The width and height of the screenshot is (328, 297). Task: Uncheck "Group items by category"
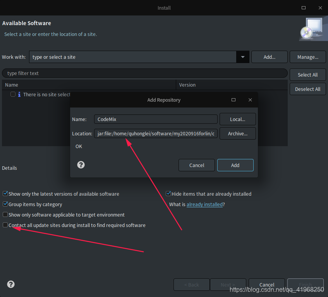pyautogui.click(x=5, y=204)
